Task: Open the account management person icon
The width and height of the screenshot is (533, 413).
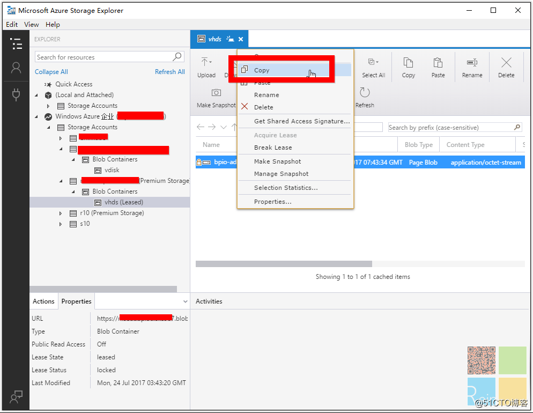Action: click(16, 68)
